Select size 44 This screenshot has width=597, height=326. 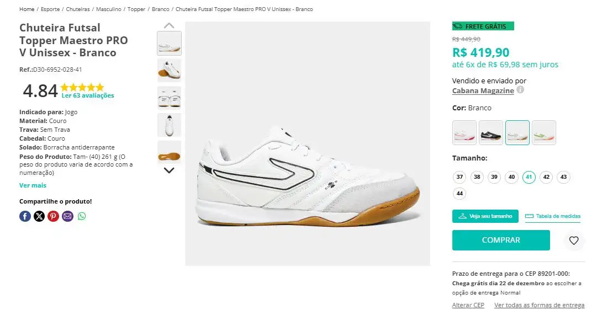[x=459, y=193]
